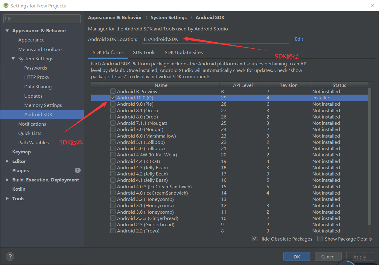
Task: Select Passwords under System Settings
Action: pos(36,68)
